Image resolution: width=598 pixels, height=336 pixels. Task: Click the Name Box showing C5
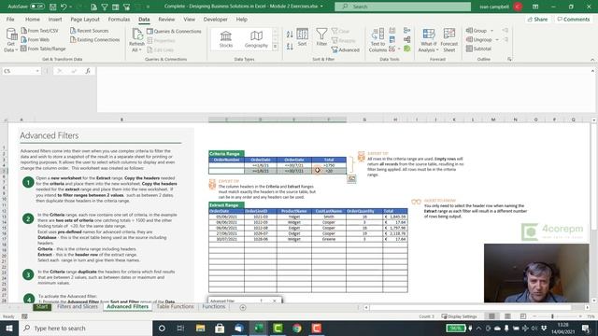click(19, 71)
